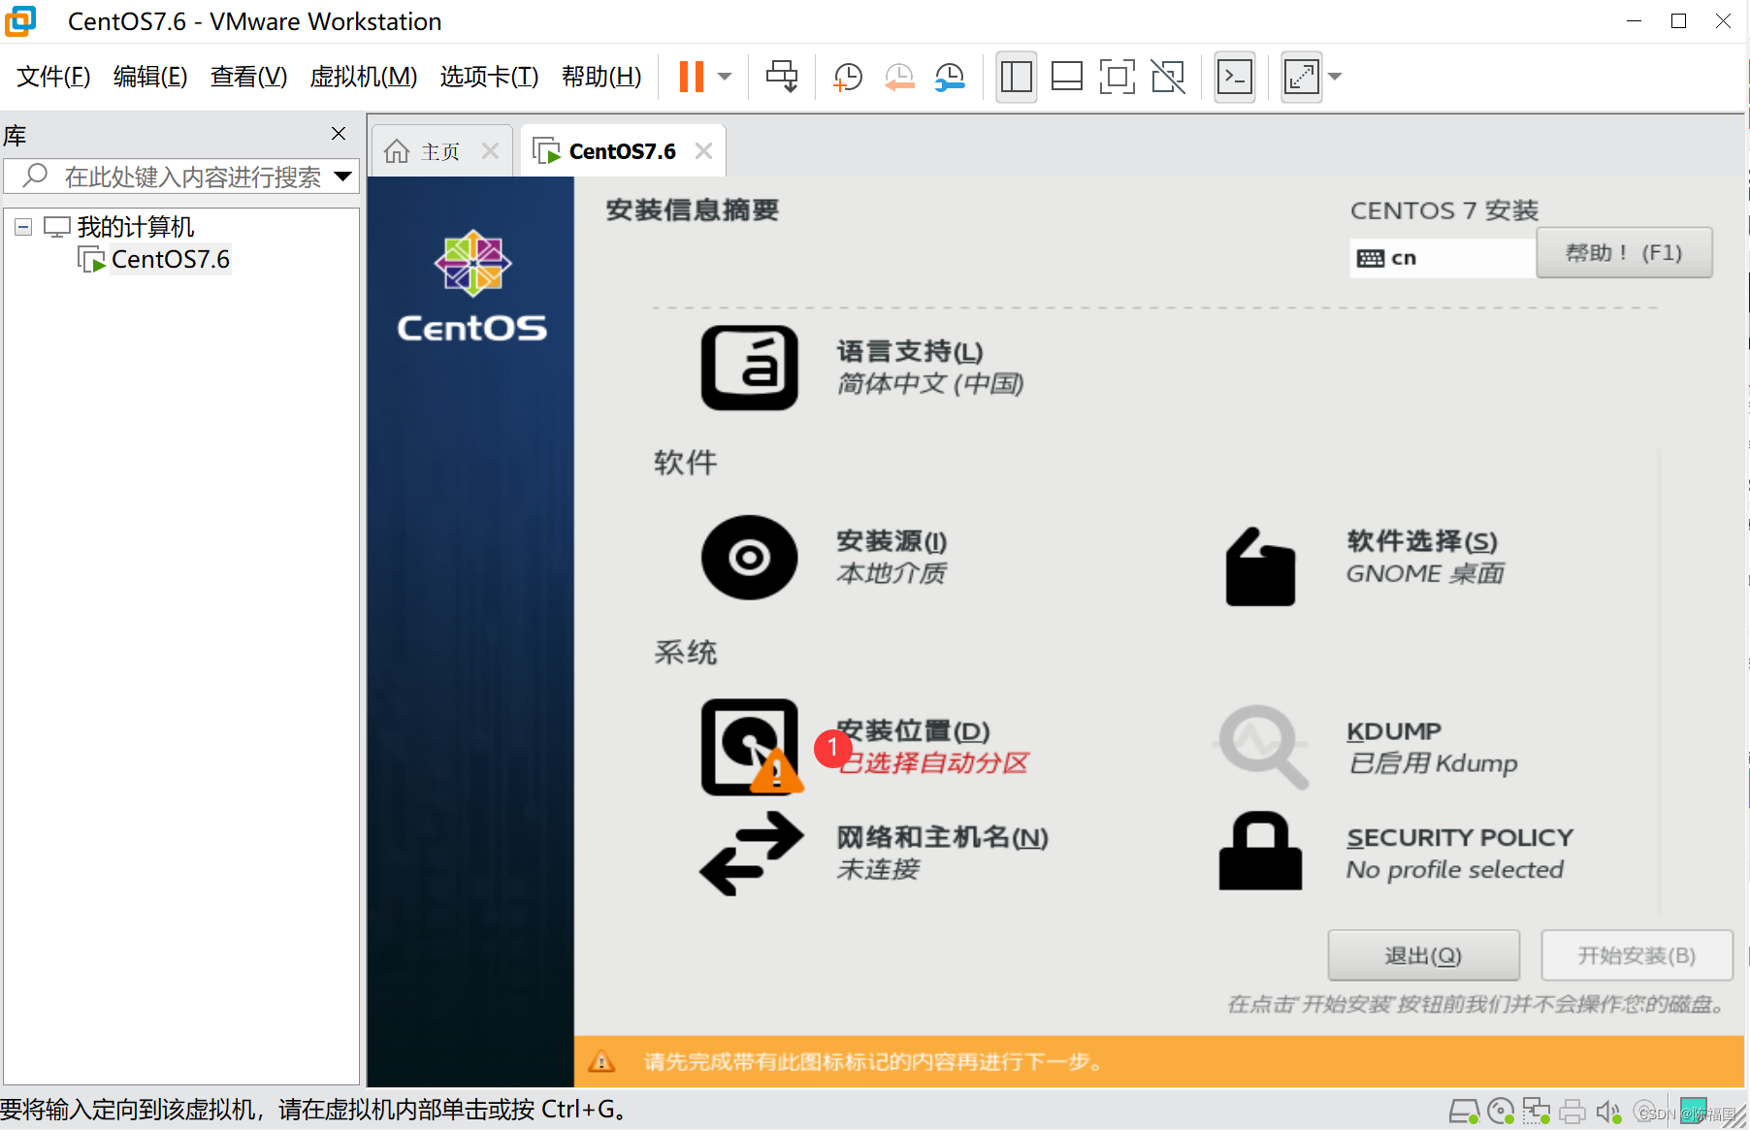This screenshot has height=1130, width=1750.
Task: Revert to the previous snapshot
Action: 899,77
